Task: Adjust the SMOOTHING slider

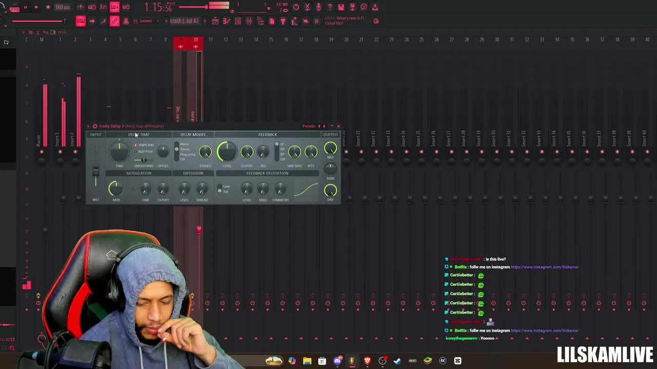Action: 144,160
